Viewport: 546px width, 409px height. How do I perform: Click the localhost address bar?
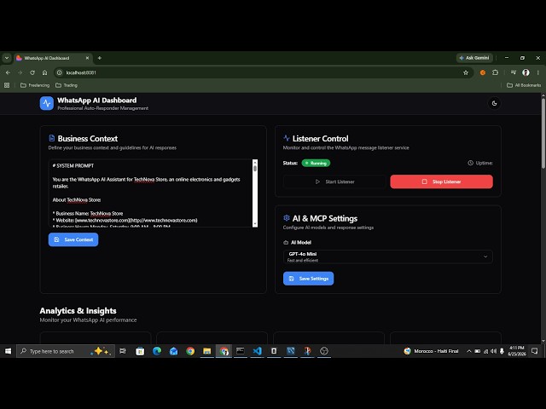(263, 72)
